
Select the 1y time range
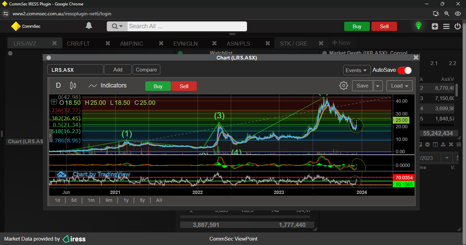click(x=126, y=200)
